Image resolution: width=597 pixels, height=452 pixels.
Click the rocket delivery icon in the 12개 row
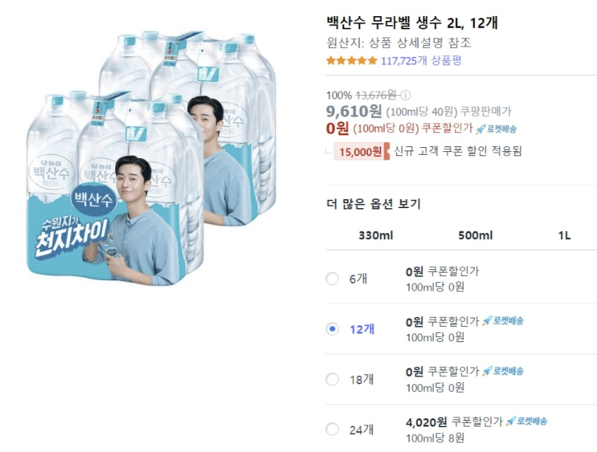[502, 321]
